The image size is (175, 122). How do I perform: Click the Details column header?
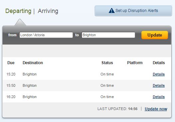(x=159, y=63)
